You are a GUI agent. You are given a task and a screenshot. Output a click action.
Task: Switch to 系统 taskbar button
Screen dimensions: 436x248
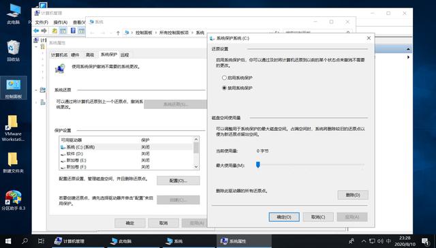[x=188, y=241]
